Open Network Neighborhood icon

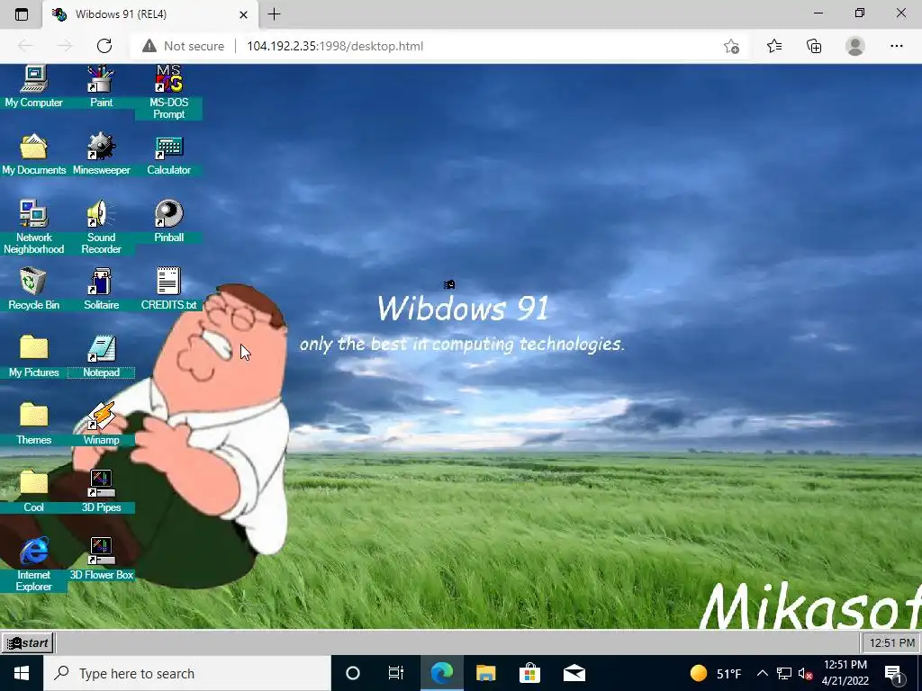point(33,227)
